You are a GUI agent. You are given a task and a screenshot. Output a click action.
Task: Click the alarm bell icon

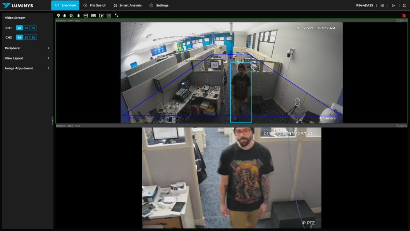point(64,16)
